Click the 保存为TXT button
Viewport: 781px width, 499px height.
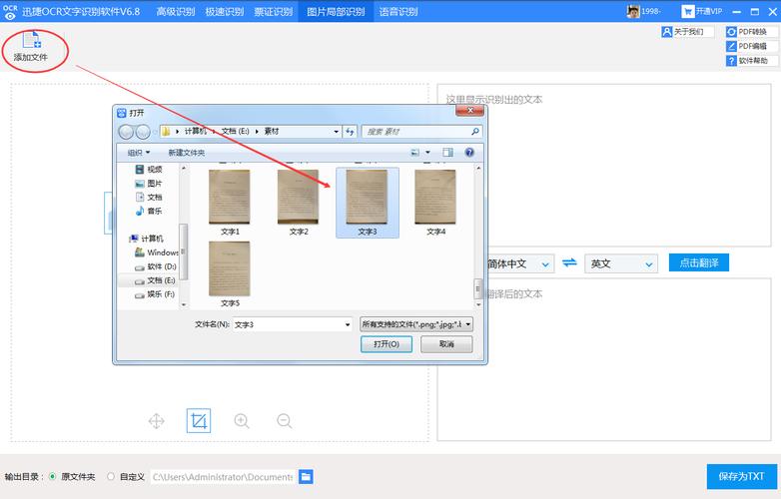pos(742,477)
